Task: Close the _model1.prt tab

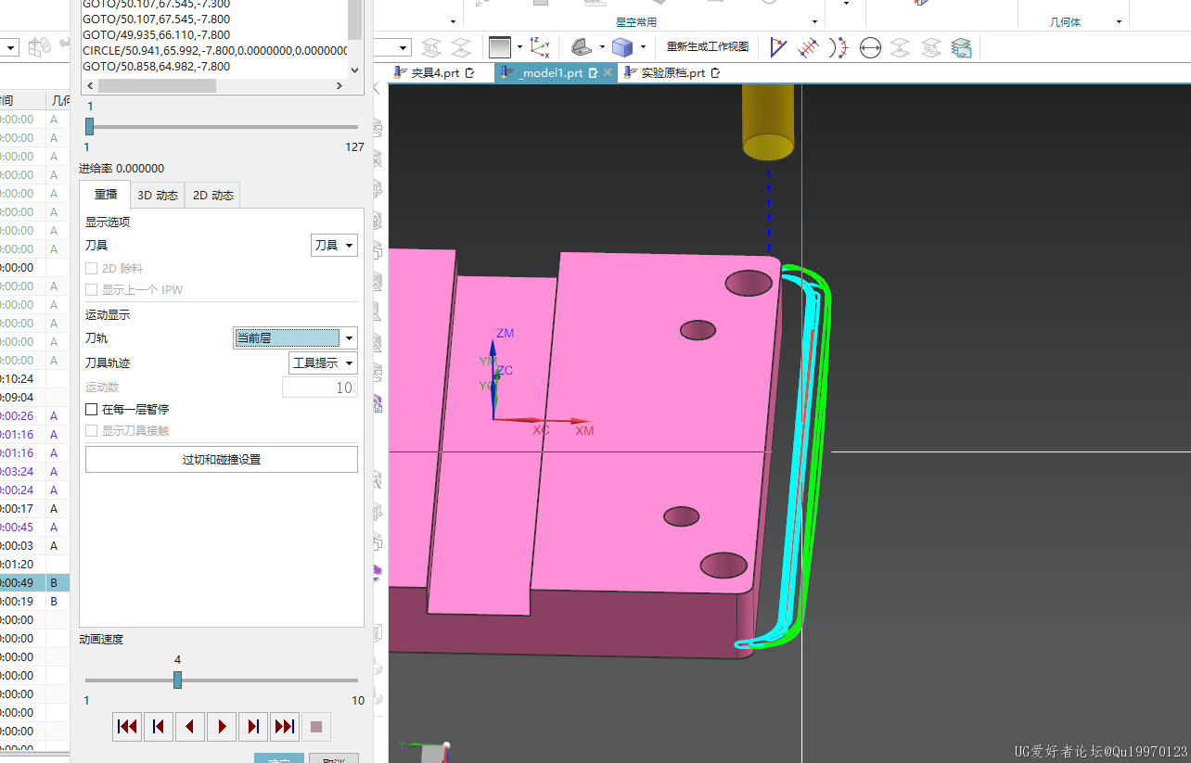Action: (x=608, y=72)
